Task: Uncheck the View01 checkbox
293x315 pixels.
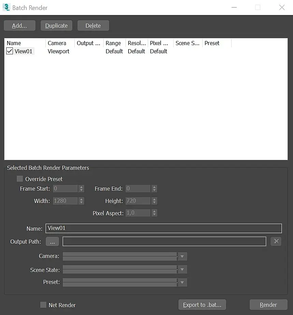Action: tap(10, 51)
